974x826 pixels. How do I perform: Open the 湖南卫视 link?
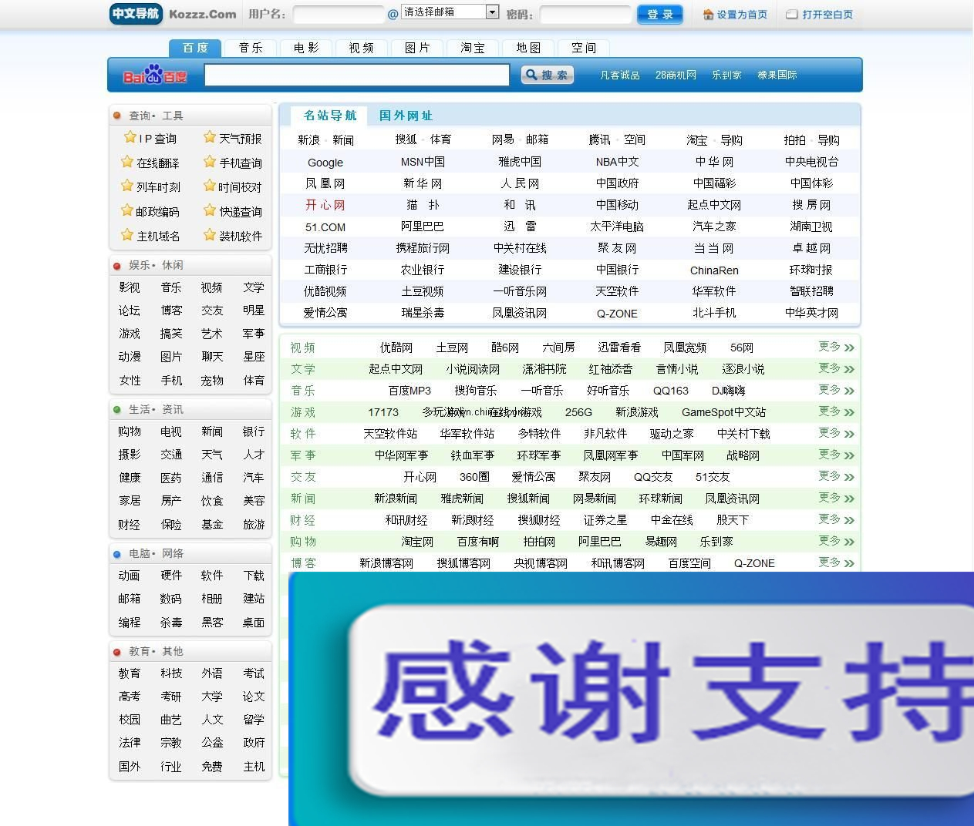[811, 227]
